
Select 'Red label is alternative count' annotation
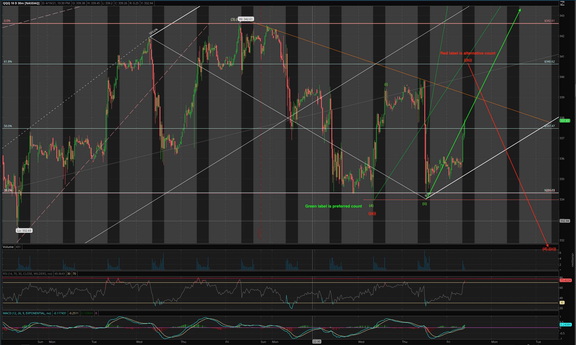pyautogui.click(x=468, y=53)
